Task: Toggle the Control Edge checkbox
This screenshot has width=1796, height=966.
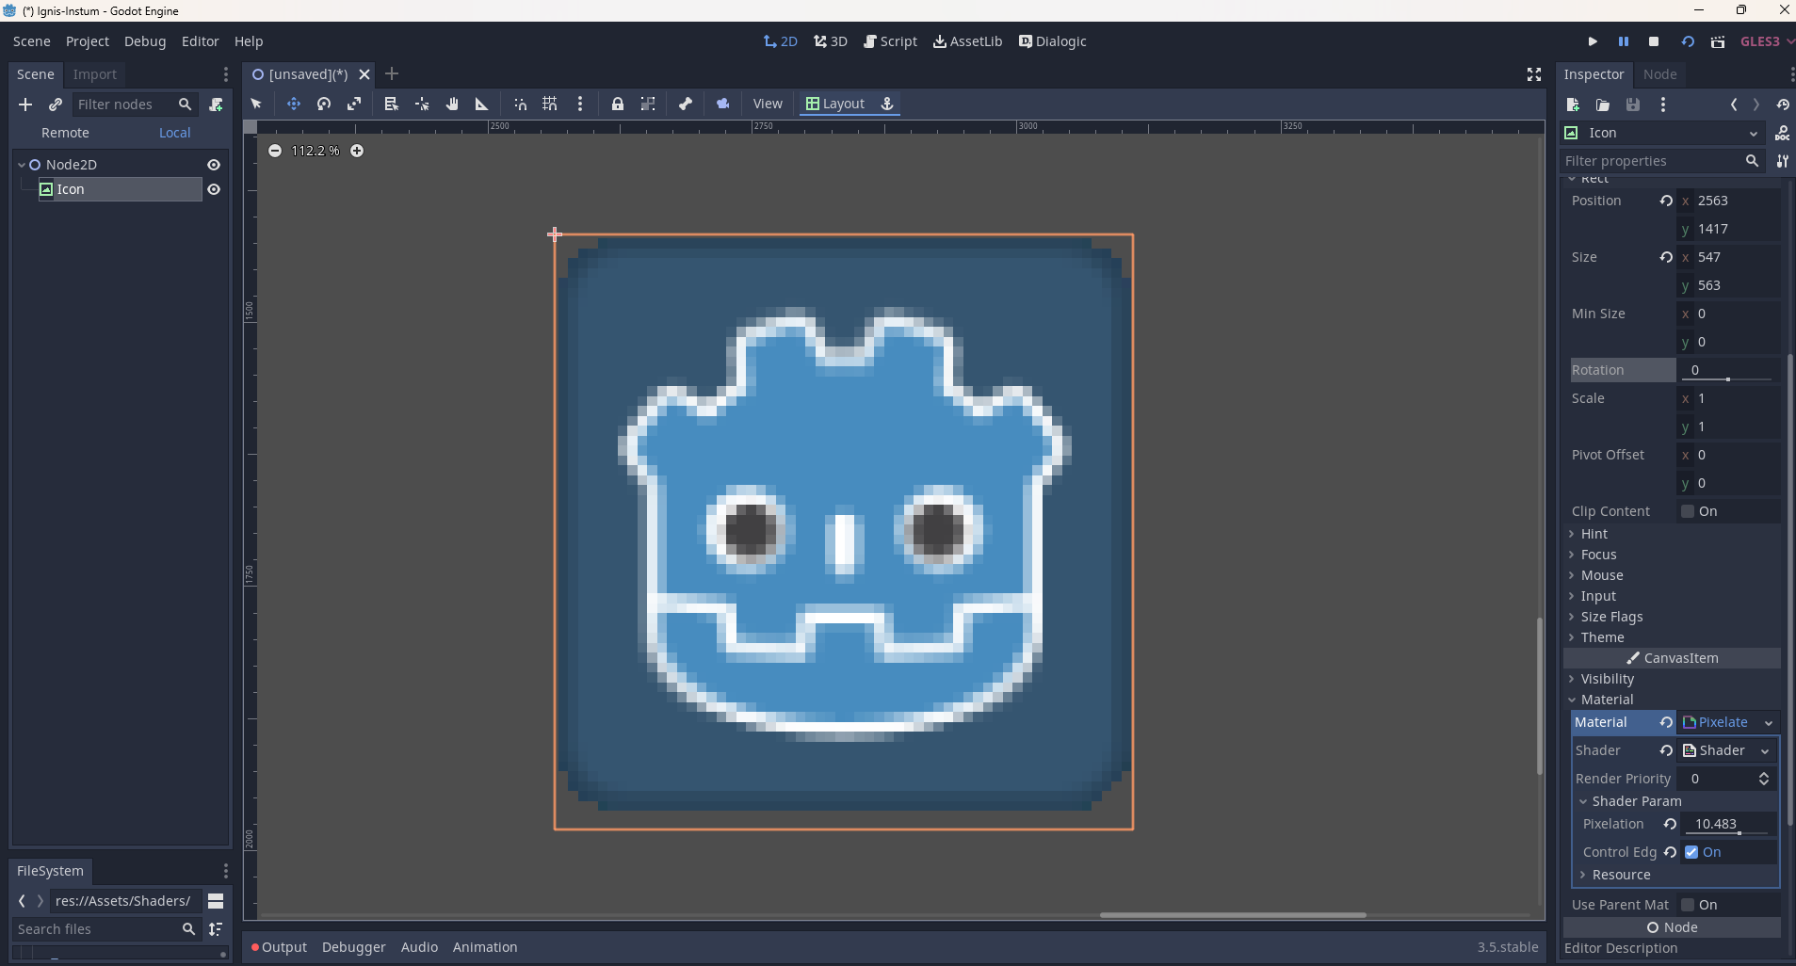Action: tap(1691, 852)
